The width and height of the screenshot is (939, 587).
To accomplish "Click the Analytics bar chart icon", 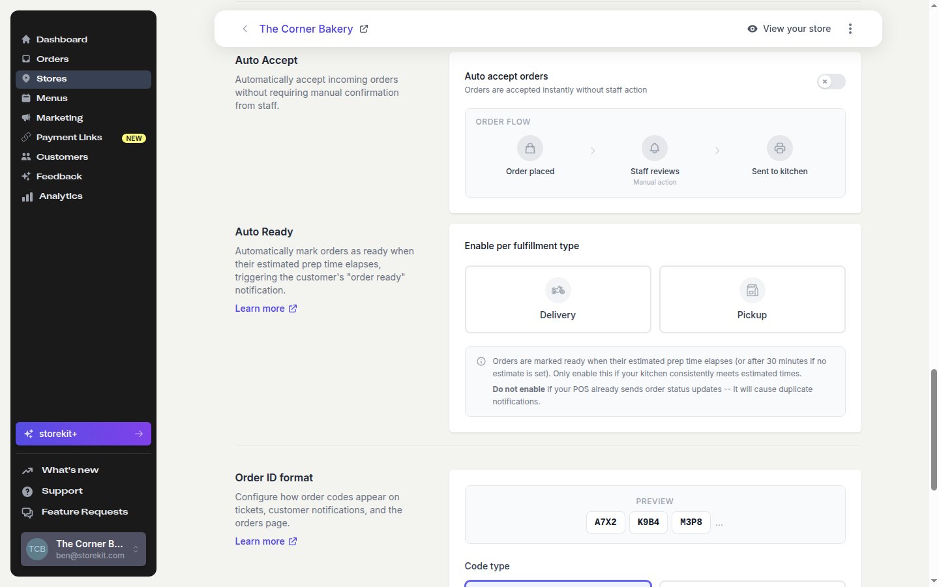I will [27, 196].
